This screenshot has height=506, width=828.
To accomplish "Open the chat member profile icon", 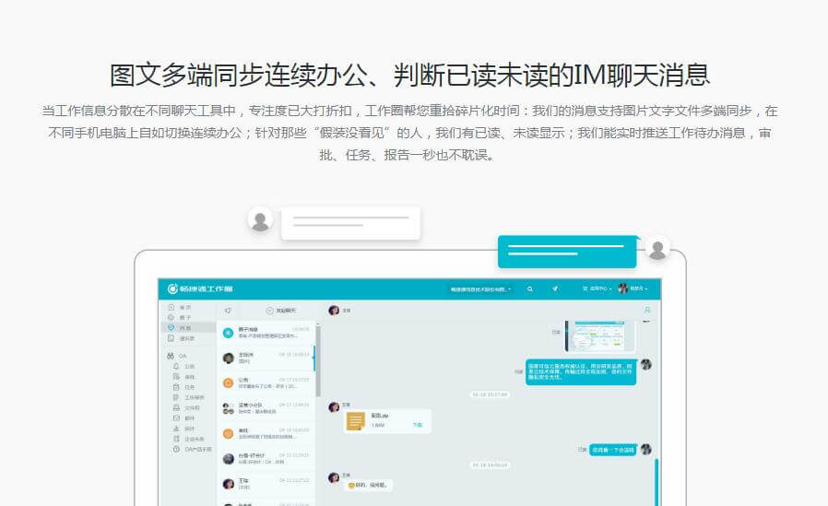I will pos(647,311).
